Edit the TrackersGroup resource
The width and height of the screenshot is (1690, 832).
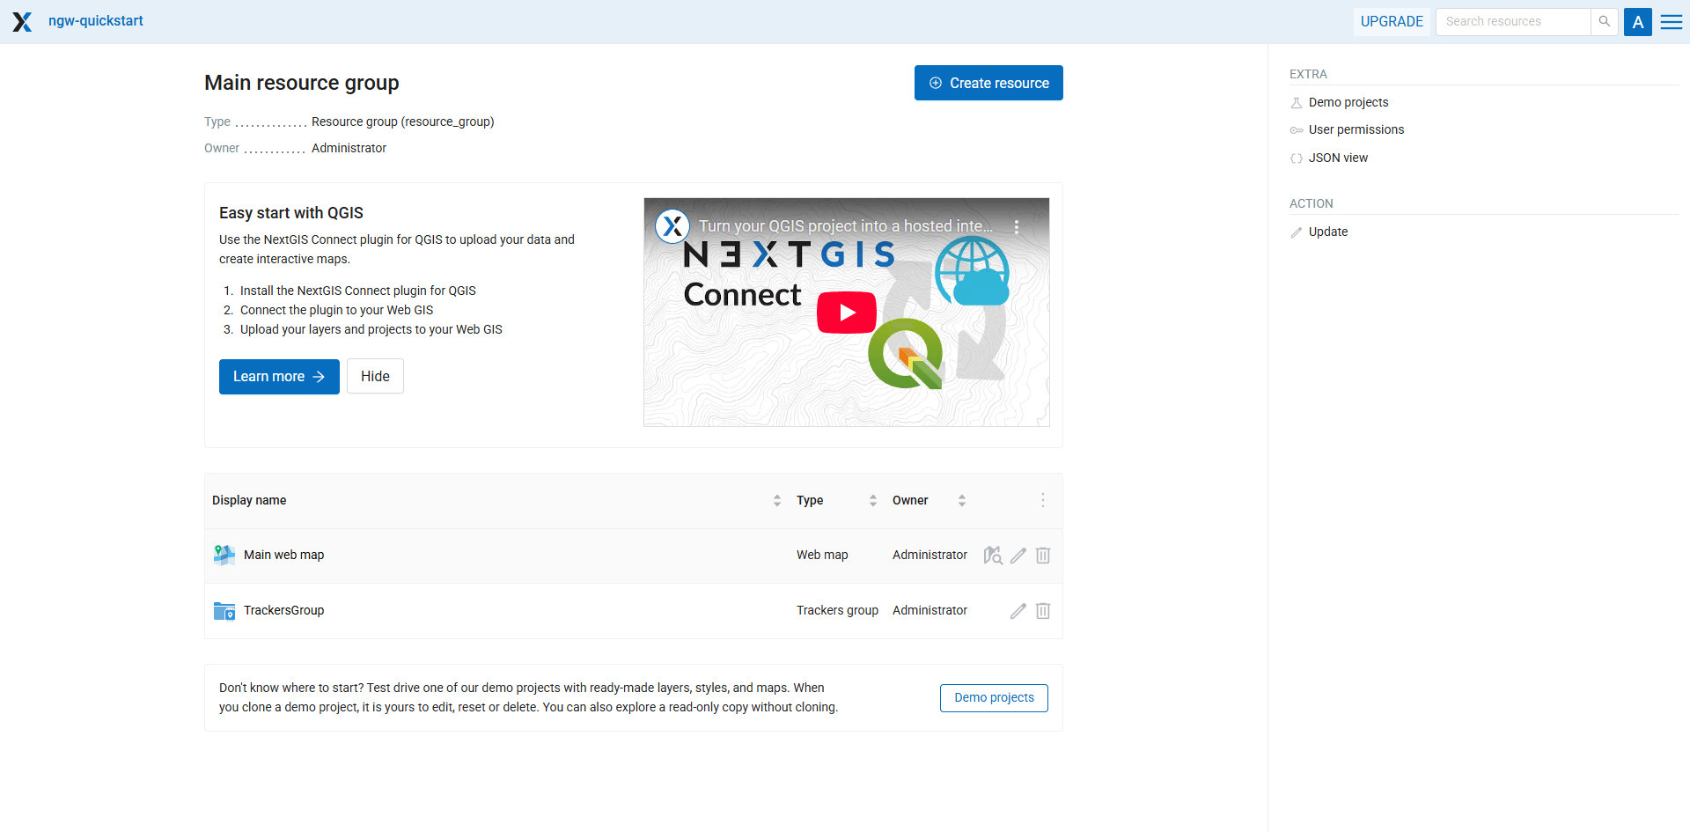(x=1018, y=611)
